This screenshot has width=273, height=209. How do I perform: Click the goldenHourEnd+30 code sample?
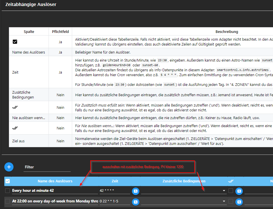tap(116, 65)
